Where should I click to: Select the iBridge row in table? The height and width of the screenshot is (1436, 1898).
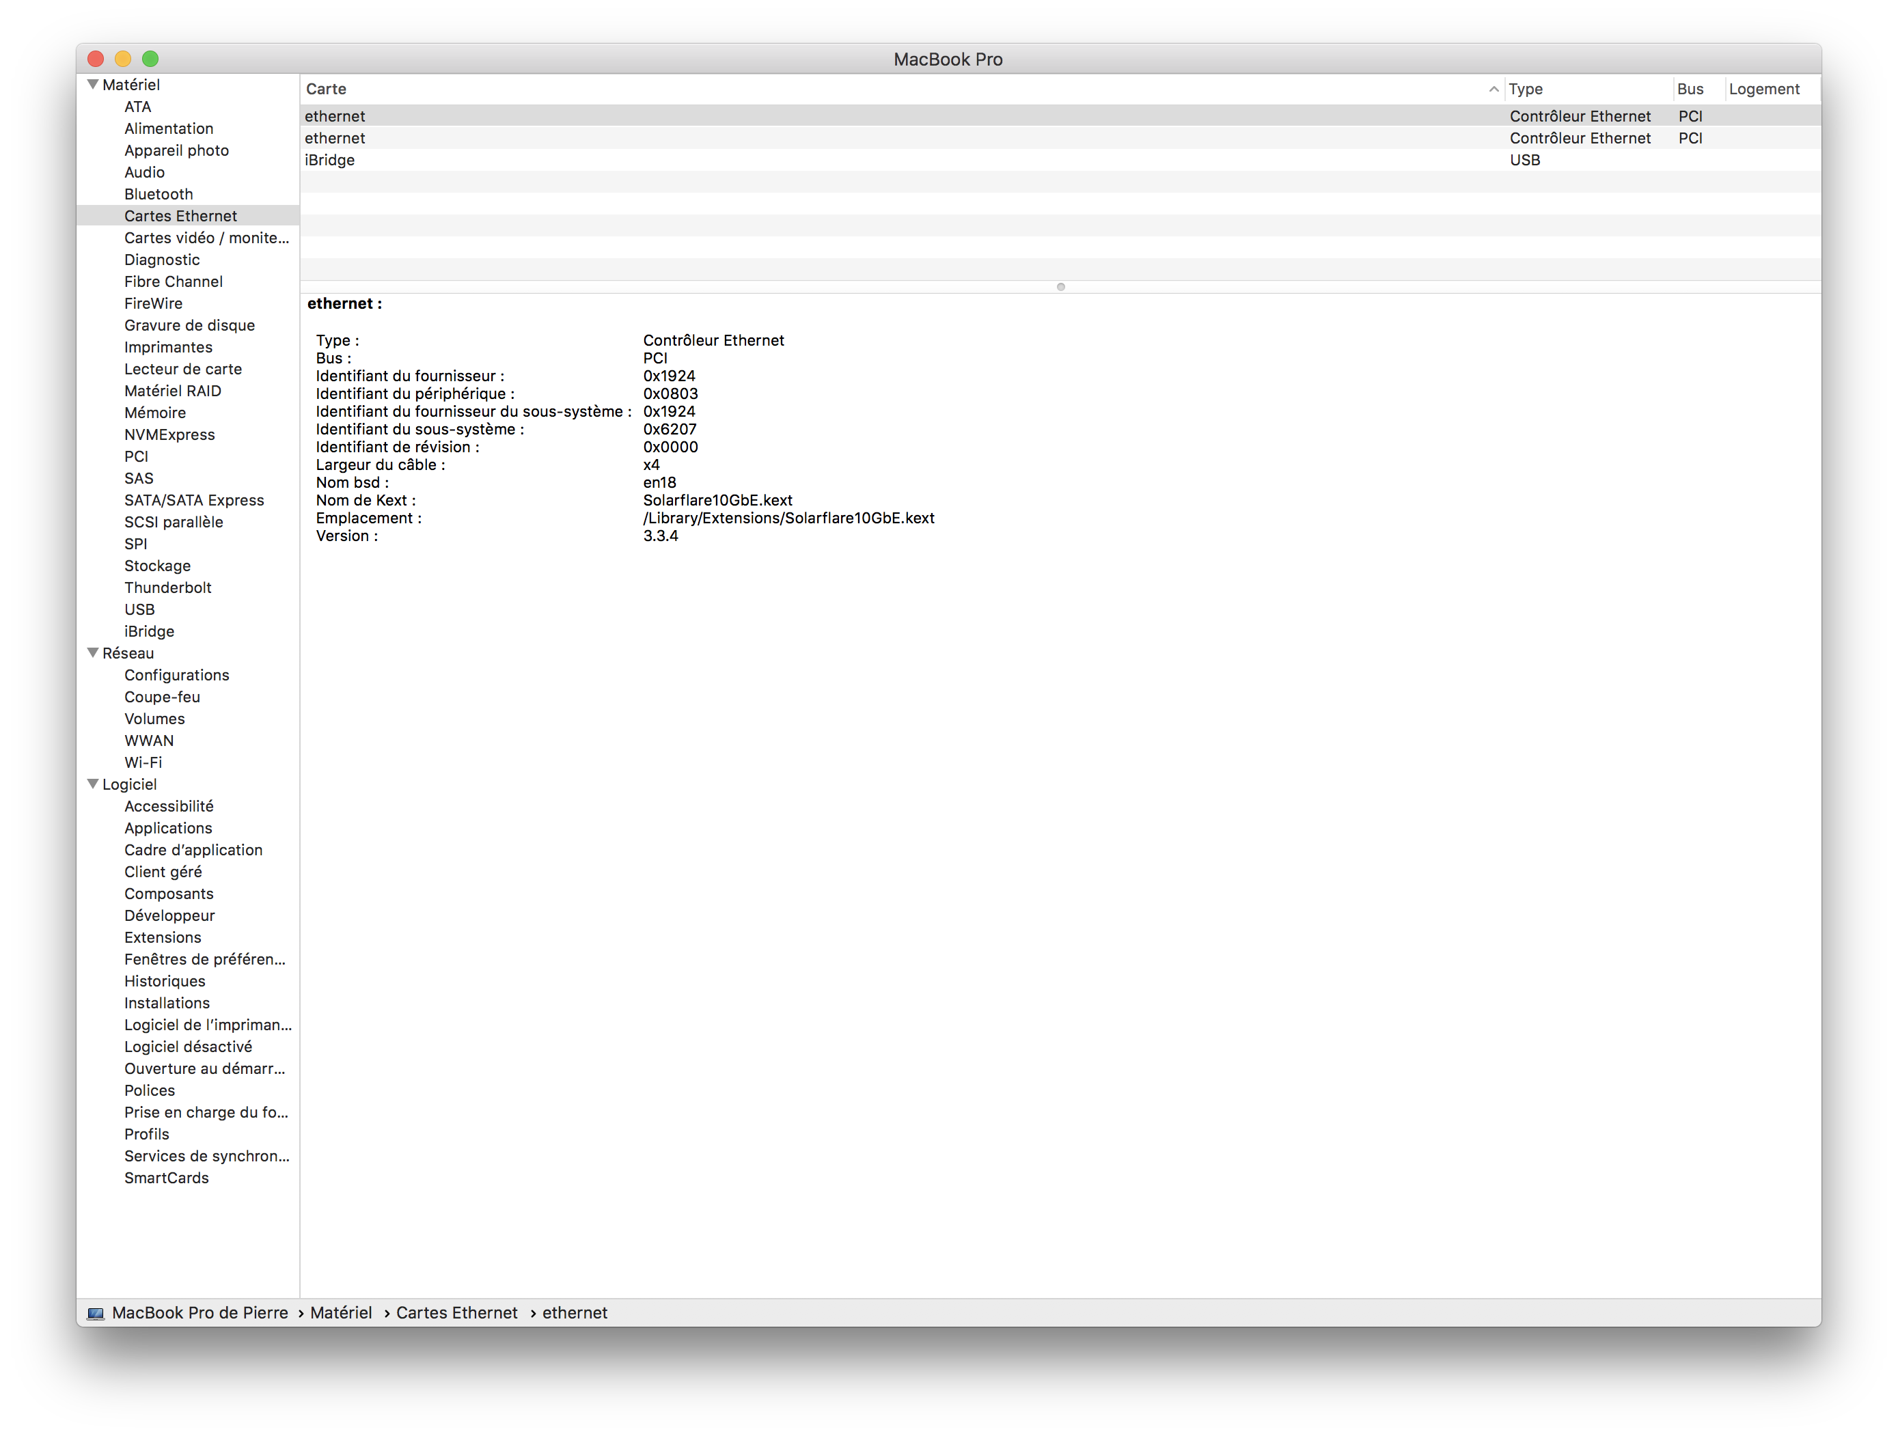(1060, 161)
